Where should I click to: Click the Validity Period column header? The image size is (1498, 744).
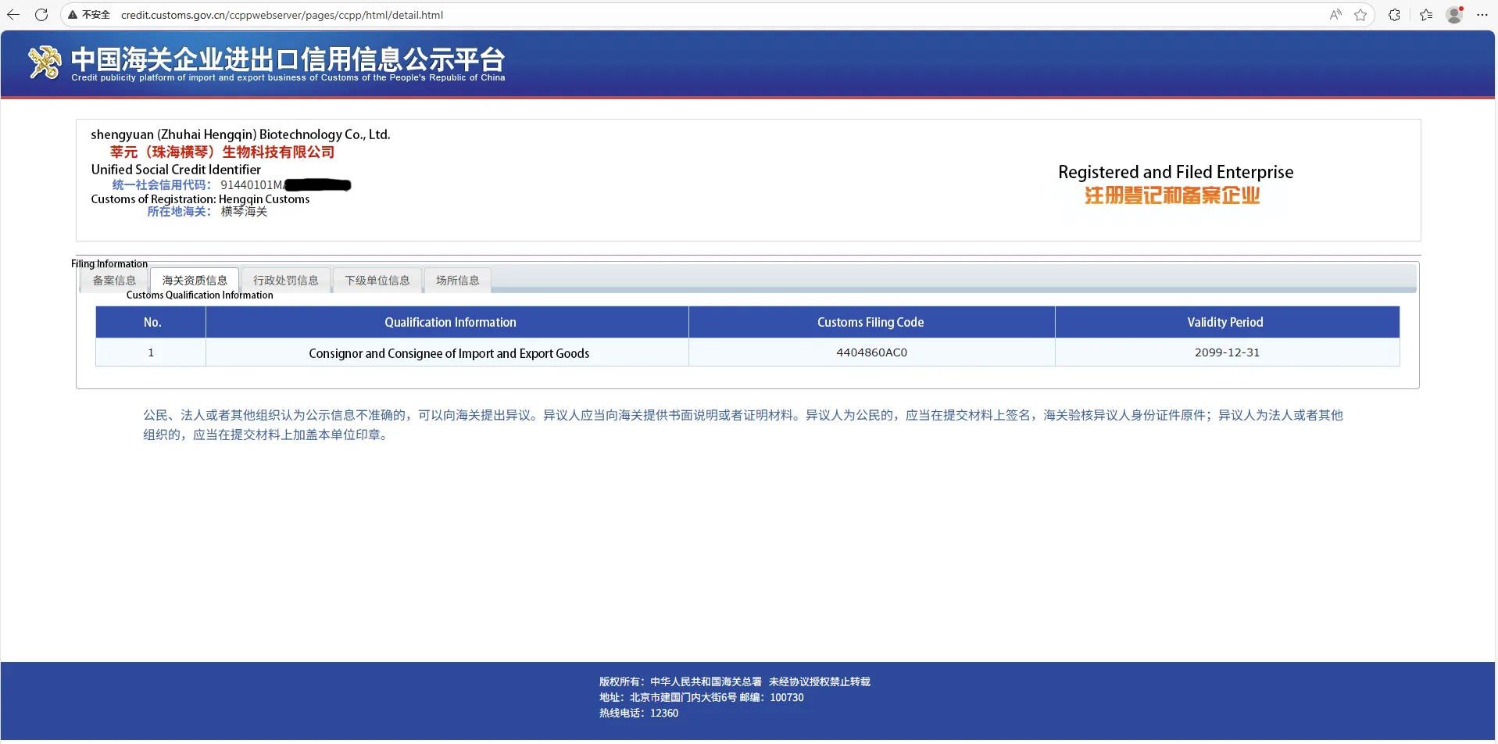click(1225, 322)
